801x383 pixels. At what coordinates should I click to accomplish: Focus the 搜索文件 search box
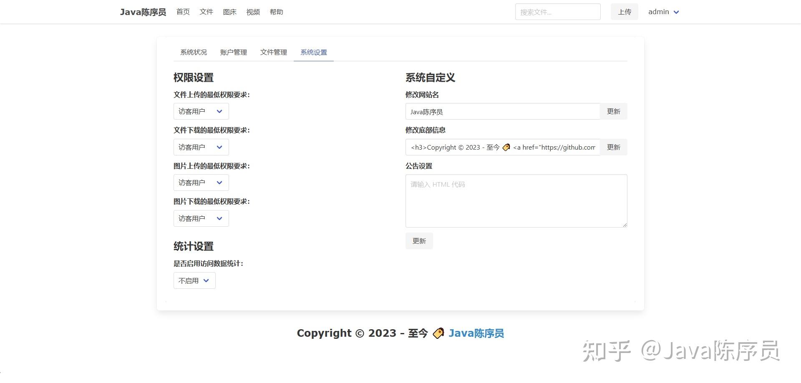558,12
